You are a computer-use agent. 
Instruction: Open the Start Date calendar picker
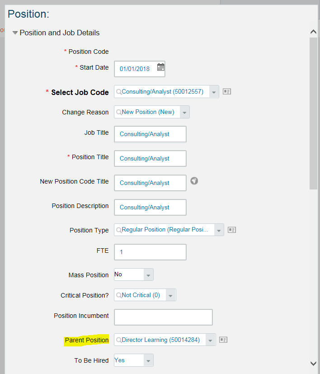coord(161,67)
